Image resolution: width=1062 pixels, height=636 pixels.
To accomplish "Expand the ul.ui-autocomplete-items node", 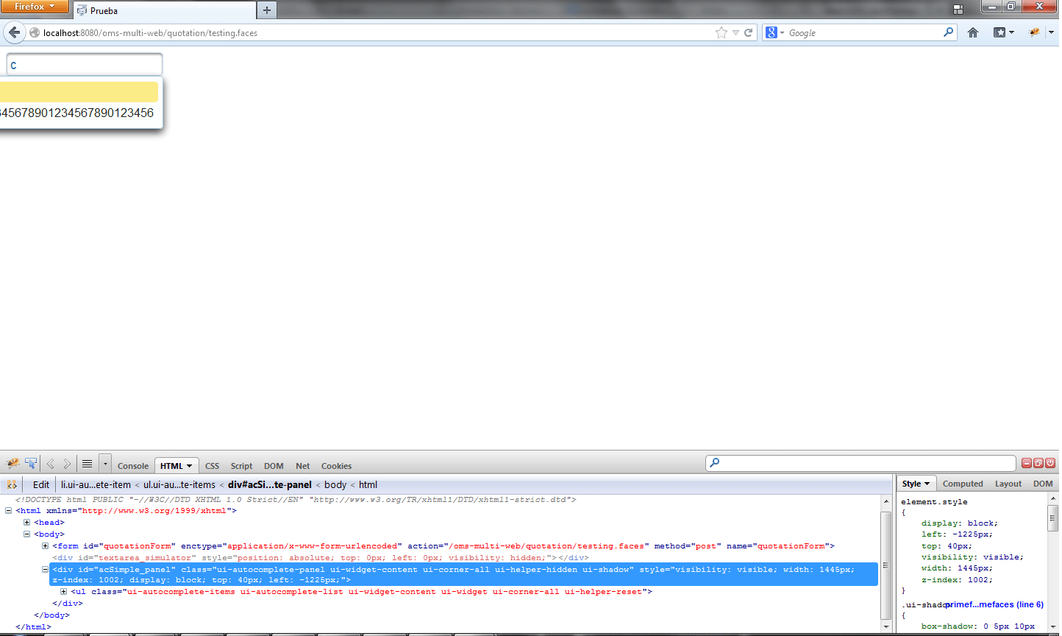I will (63, 592).
